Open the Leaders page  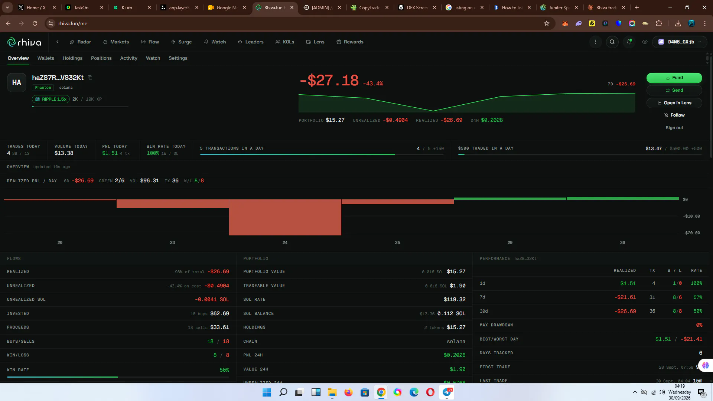[251, 42]
